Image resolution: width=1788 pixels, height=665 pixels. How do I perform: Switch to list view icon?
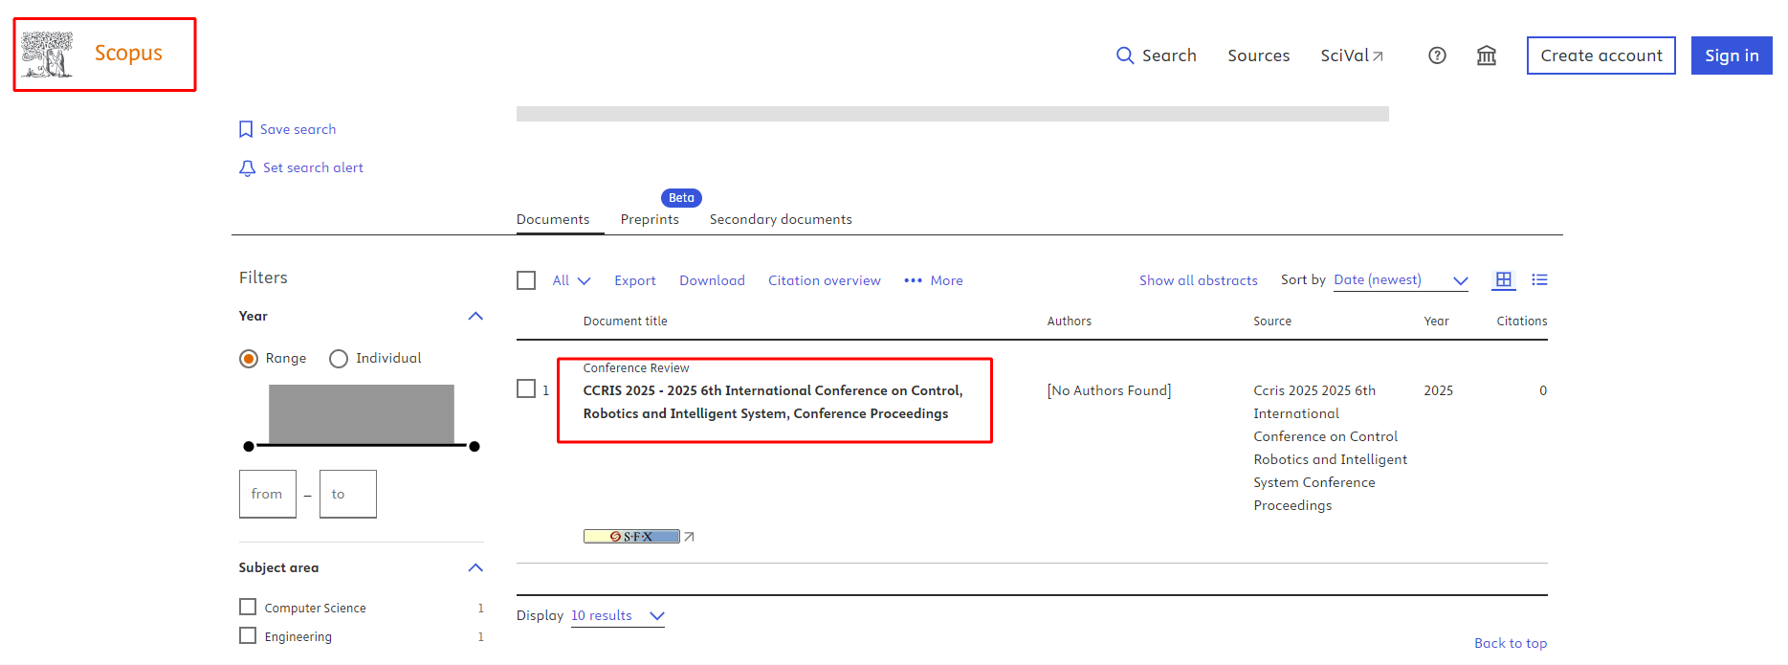[x=1539, y=279]
